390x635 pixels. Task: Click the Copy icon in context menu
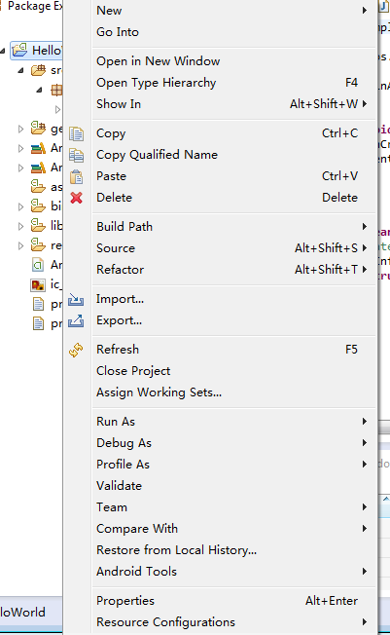coord(76,133)
